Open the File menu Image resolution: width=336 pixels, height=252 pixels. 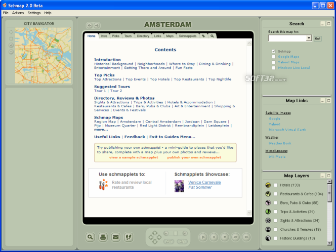6,13
